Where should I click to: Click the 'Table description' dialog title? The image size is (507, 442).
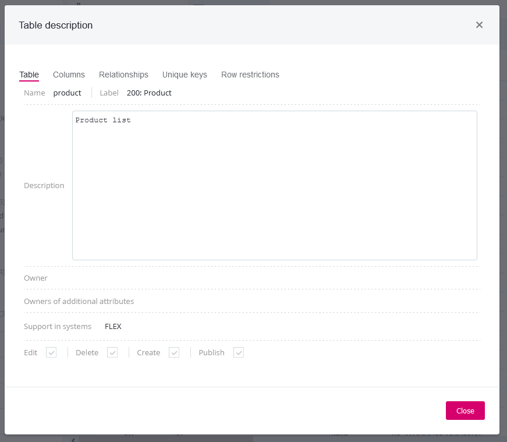point(56,25)
